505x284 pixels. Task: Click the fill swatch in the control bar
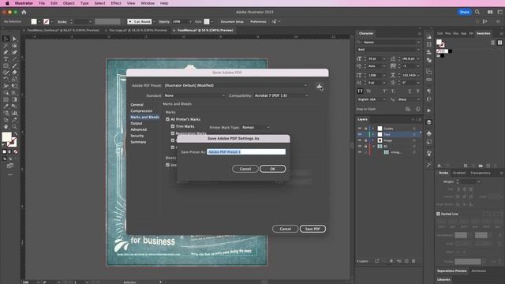click(x=34, y=21)
